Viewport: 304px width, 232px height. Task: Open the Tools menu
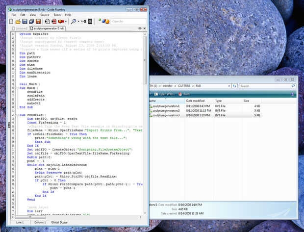(x=57, y=15)
